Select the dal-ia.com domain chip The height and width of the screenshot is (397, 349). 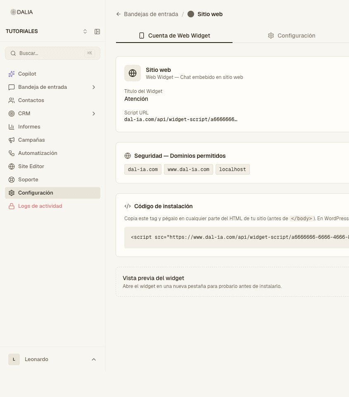(x=143, y=169)
